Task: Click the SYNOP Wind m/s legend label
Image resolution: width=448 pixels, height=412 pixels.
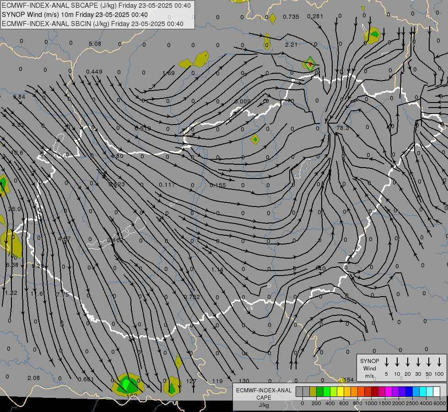Action: (x=369, y=368)
